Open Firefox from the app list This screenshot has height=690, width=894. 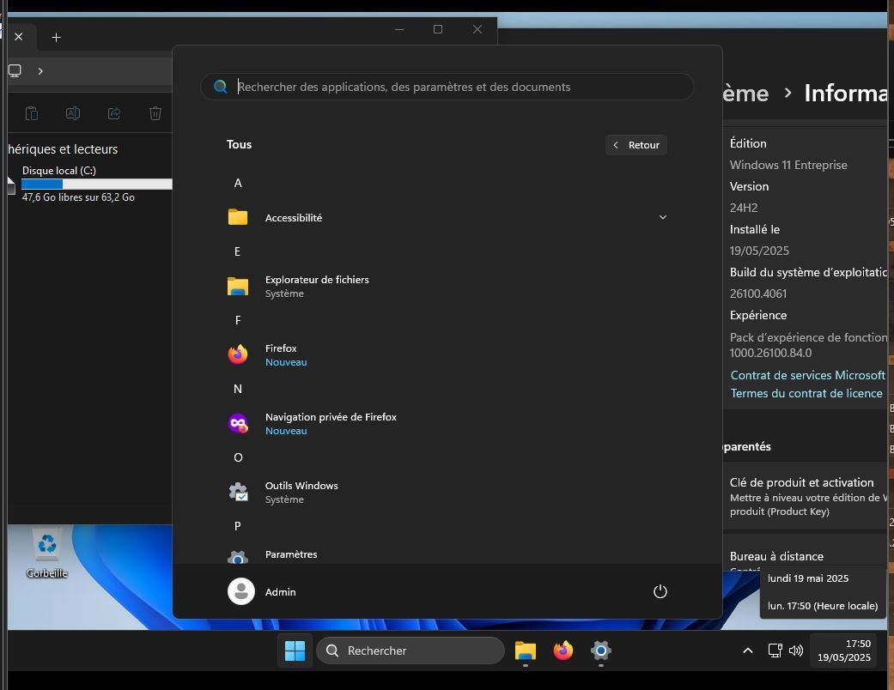coord(281,354)
